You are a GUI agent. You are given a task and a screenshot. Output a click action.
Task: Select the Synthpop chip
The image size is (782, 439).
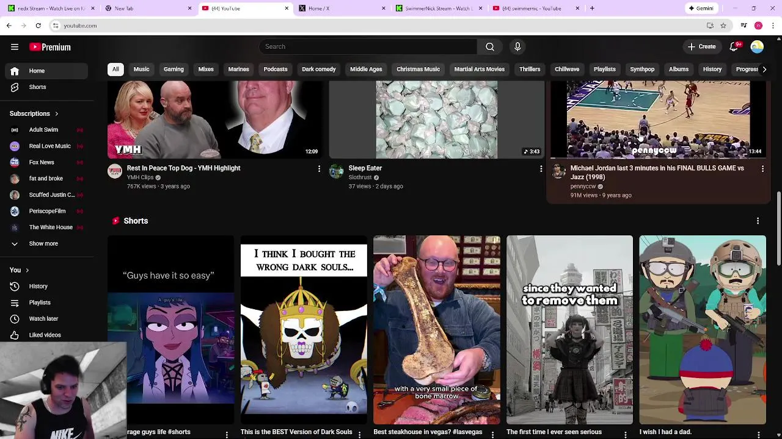pos(642,70)
